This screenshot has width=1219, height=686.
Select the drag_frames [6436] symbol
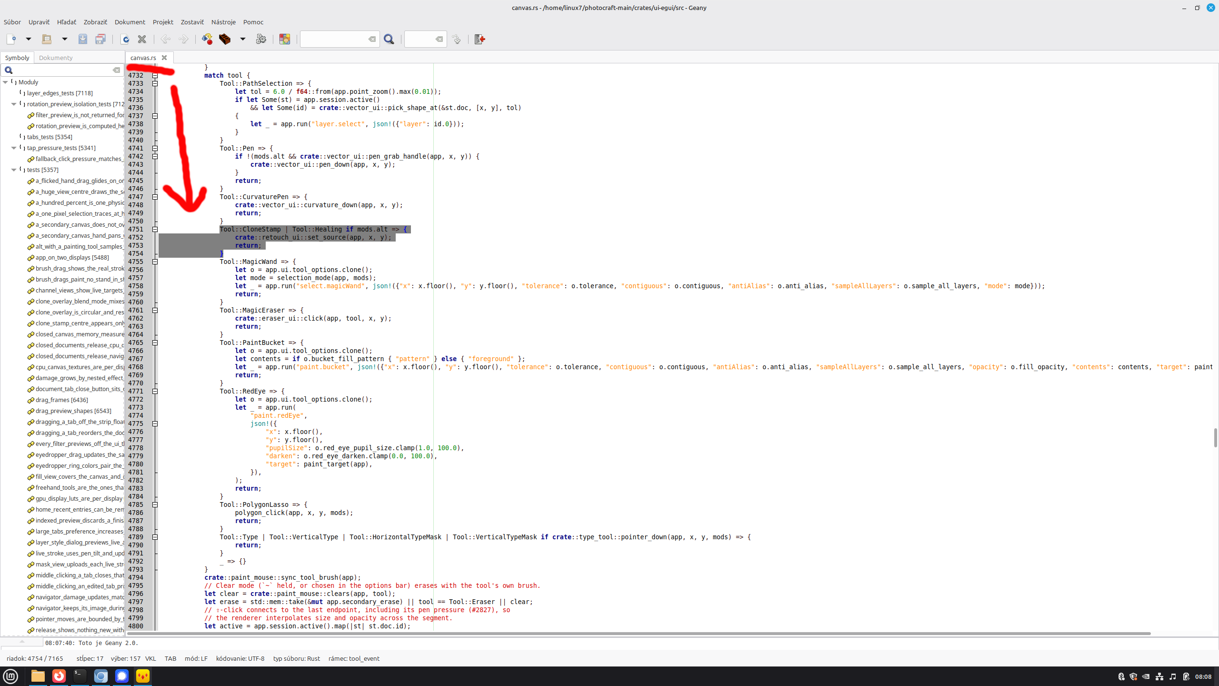point(61,400)
